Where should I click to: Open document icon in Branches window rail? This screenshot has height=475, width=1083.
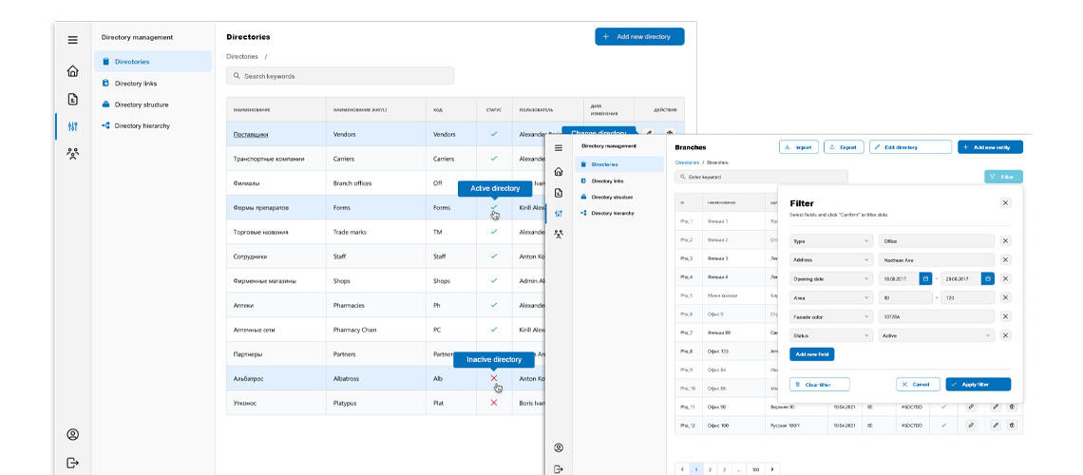tap(559, 193)
